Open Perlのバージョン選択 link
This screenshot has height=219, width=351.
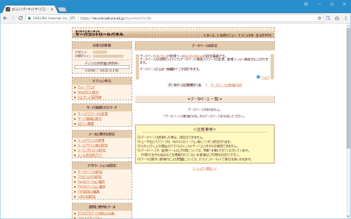click(x=92, y=182)
